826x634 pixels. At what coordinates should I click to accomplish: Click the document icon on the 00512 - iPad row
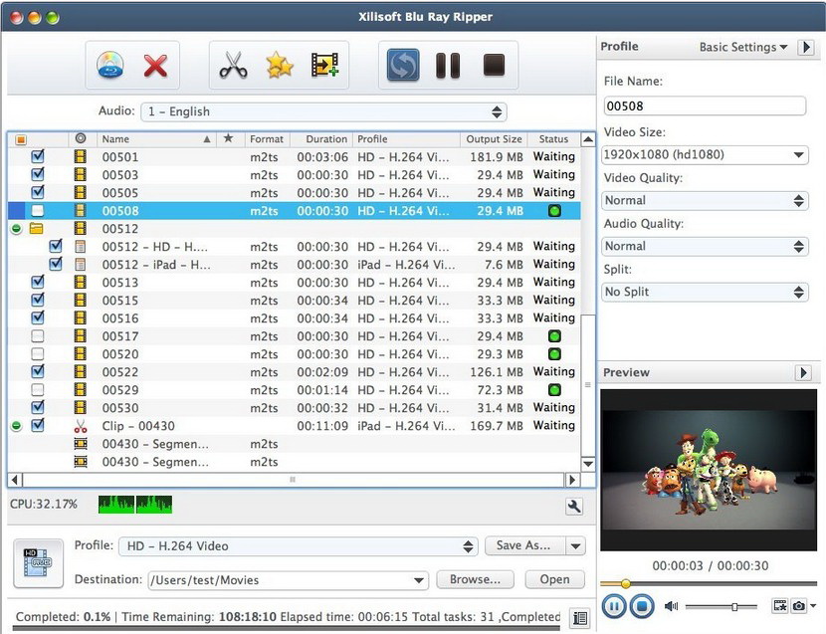80,264
